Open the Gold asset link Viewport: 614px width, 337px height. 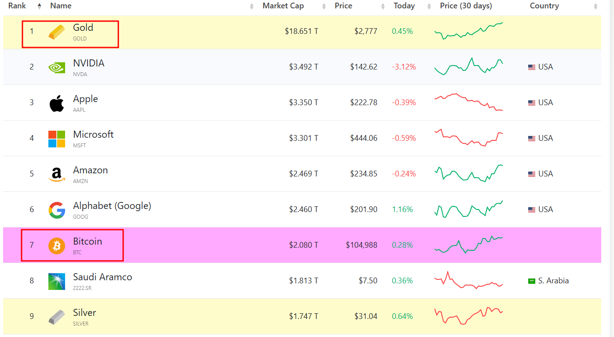point(83,28)
